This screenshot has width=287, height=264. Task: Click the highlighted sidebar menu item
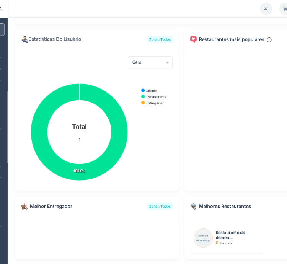click(2, 30)
